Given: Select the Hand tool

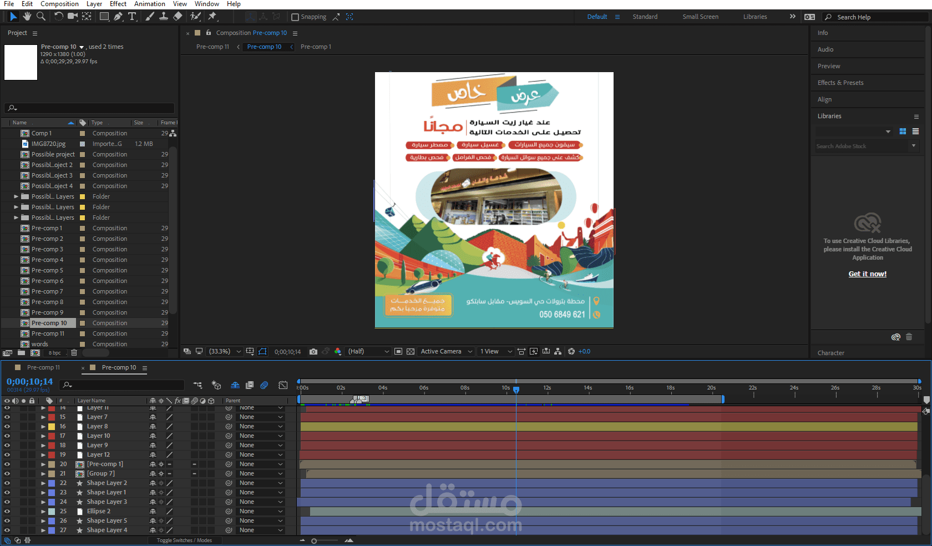Looking at the screenshot, I should [27, 17].
